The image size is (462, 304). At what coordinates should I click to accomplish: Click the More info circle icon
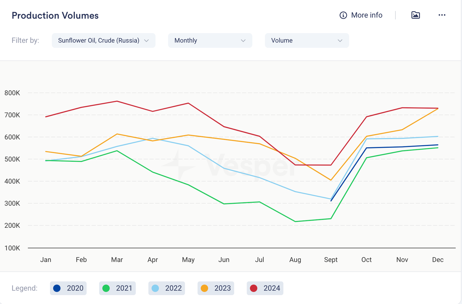click(343, 15)
